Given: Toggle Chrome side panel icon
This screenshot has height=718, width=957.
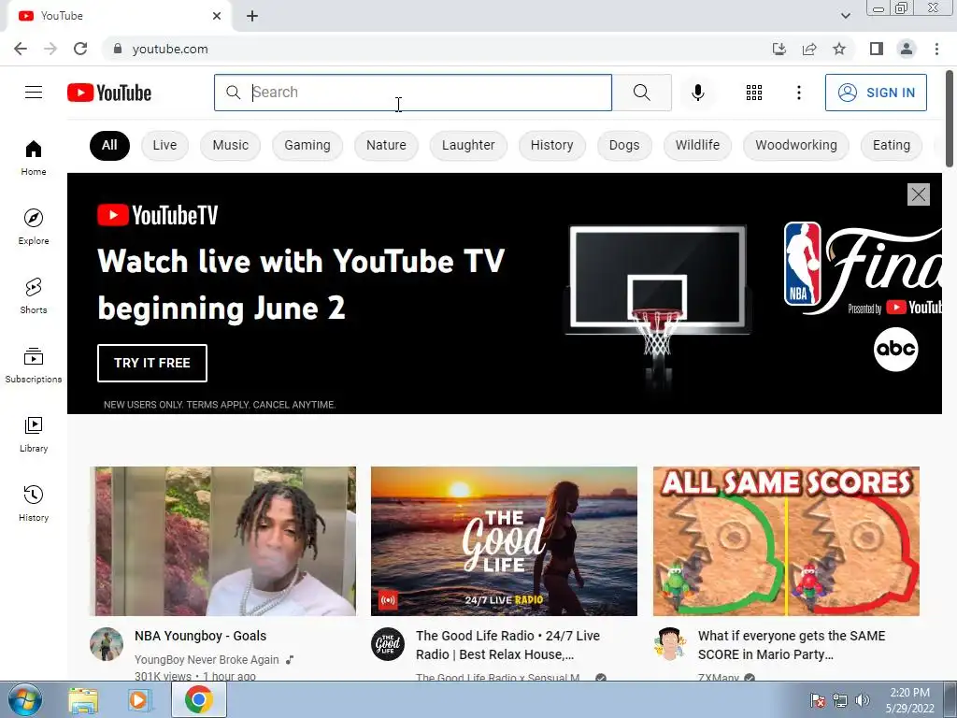Looking at the screenshot, I should coord(877,49).
